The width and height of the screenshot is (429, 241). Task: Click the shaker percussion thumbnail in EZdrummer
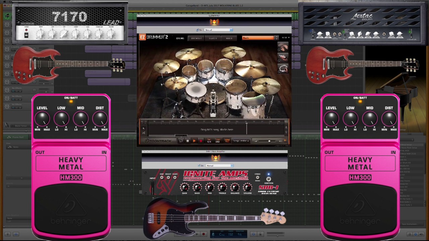283,58
